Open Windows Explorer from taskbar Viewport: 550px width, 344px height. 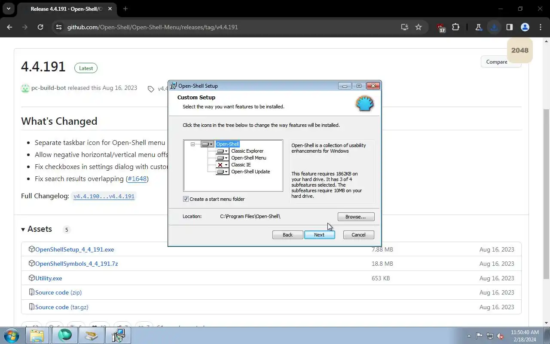coord(37,335)
